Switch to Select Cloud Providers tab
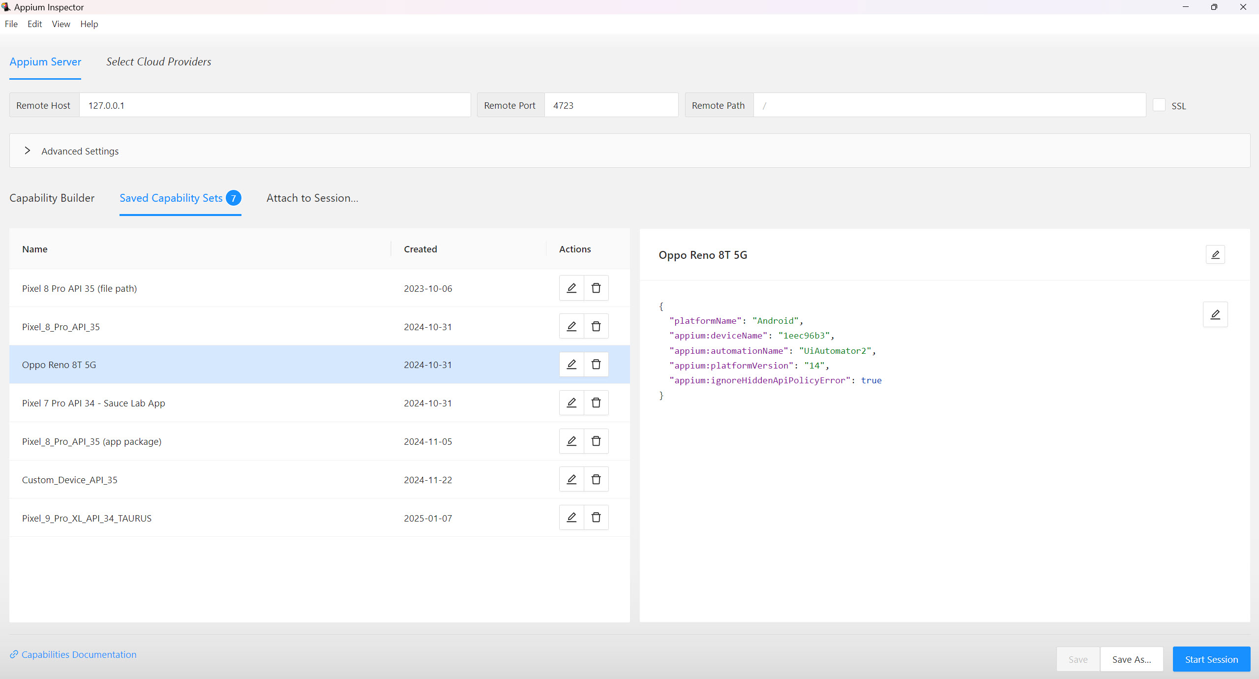Viewport: 1259px width, 679px height. 159,62
